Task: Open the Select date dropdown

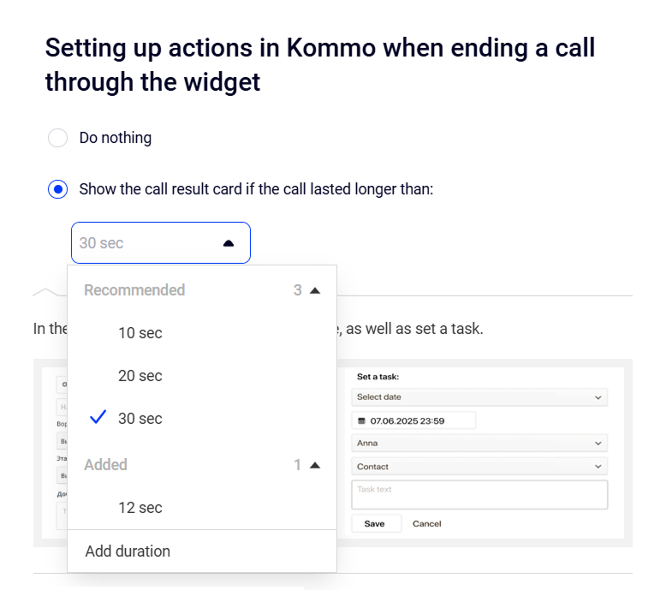Action: coord(479,397)
